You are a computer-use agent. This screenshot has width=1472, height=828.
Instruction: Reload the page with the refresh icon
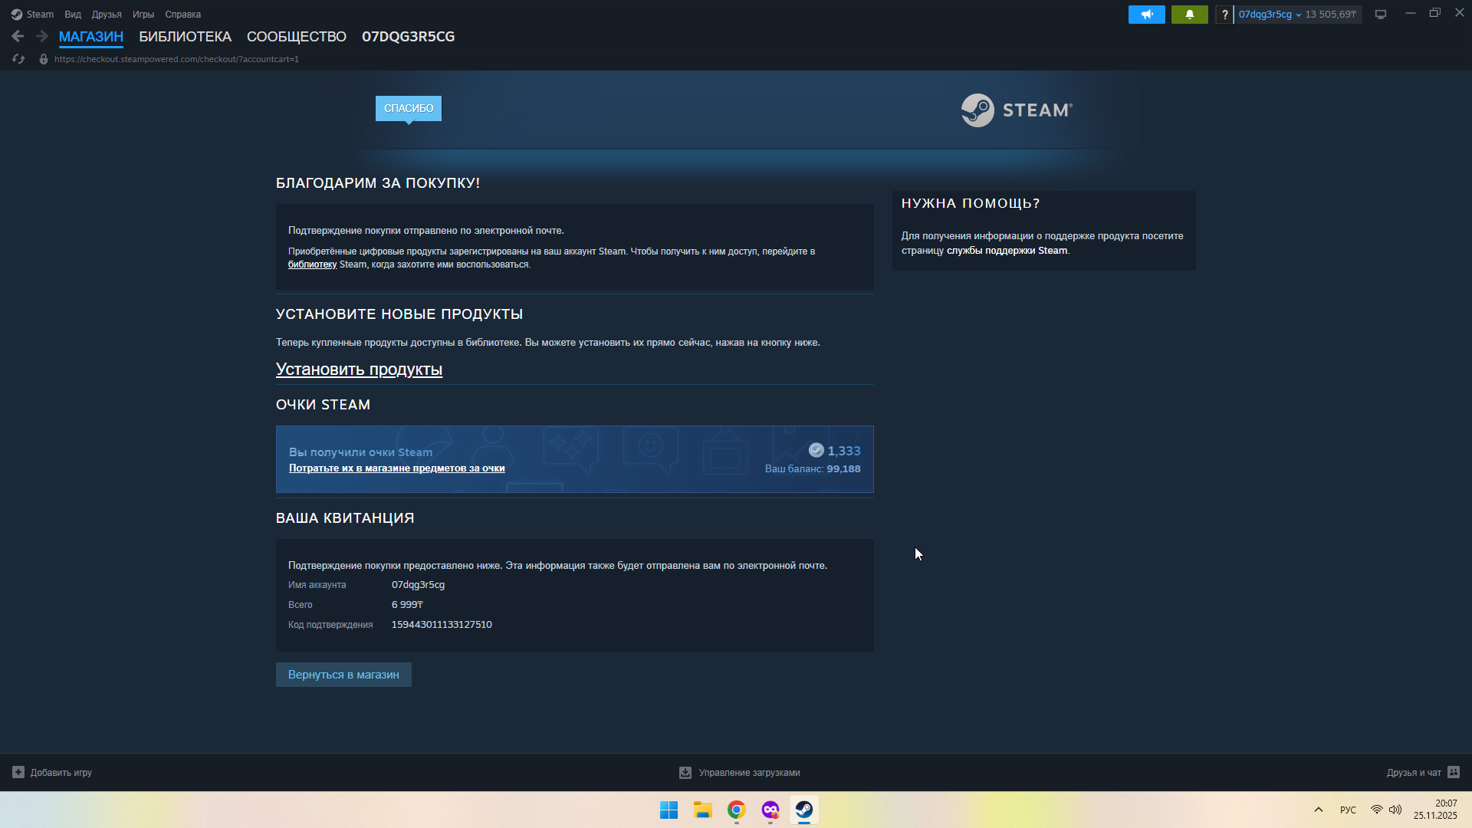tap(18, 59)
